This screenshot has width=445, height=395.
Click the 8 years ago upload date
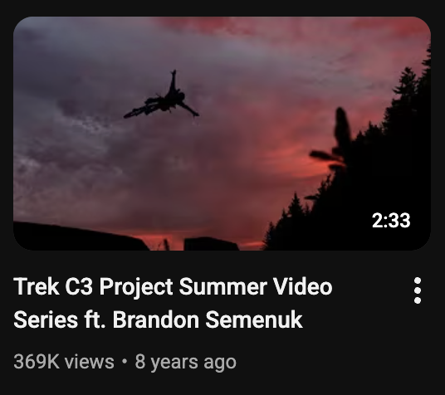[x=186, y=362]
